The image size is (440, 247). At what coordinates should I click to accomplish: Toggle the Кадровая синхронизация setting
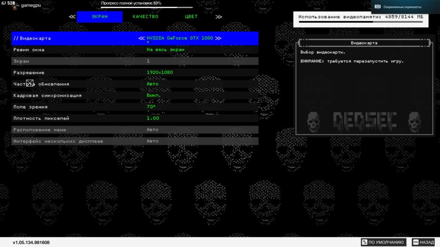153,95
